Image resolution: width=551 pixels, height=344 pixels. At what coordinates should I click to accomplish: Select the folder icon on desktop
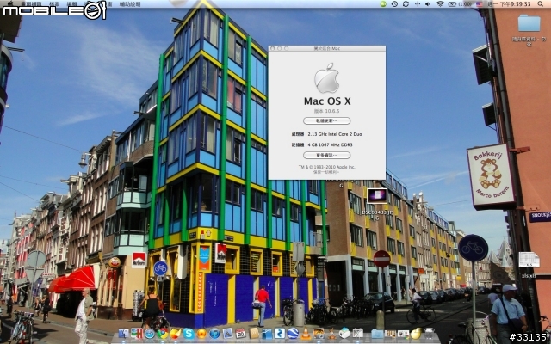[529, 23]
